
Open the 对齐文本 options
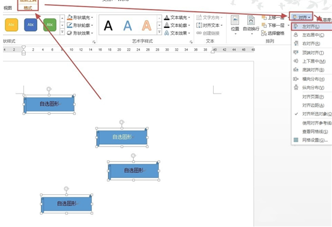[210, 25]
